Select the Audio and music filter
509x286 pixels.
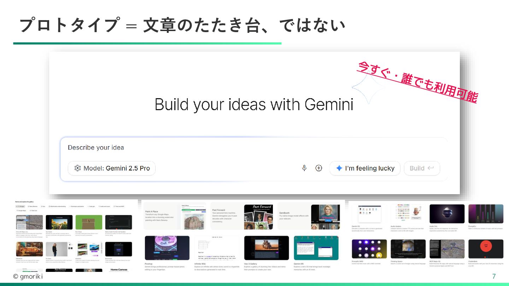[104, 206]
